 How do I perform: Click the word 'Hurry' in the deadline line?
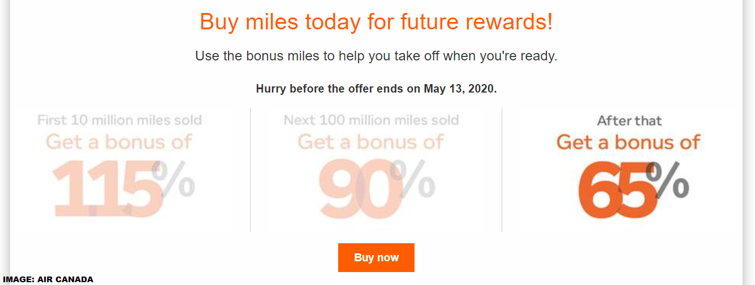[x=271, y=89]
